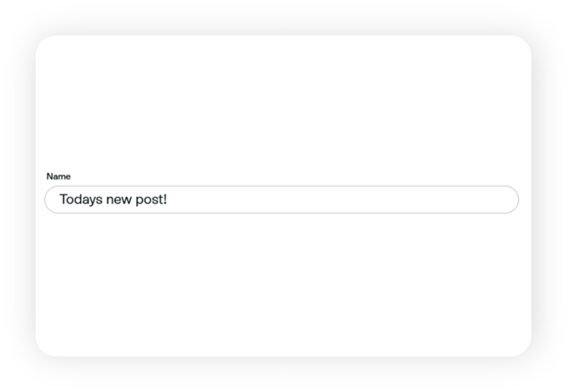Click the white card's bottom-right rounded corner
571x392 pixels.
[522, 348]
